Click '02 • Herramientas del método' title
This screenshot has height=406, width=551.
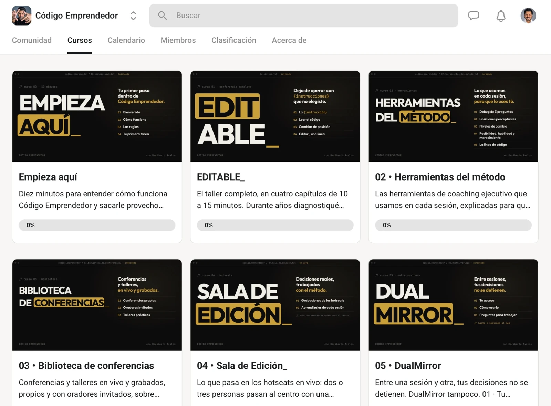point(440,177)
